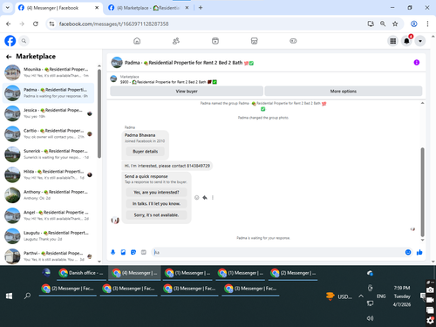Attach a photo using image icon
Viewport: 436px width, 327px height.
point(123,252)
